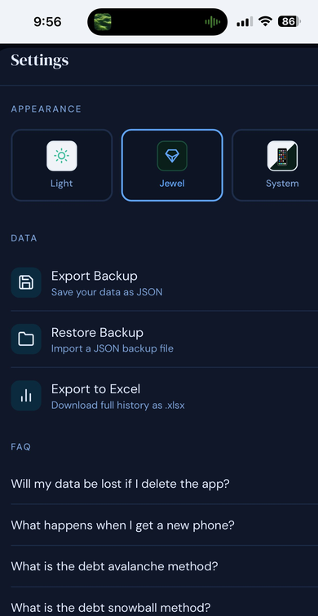The height and width of the screenshot is (616, 318).
Task: Choose the Jewel theme card
Action: [172, 165]
